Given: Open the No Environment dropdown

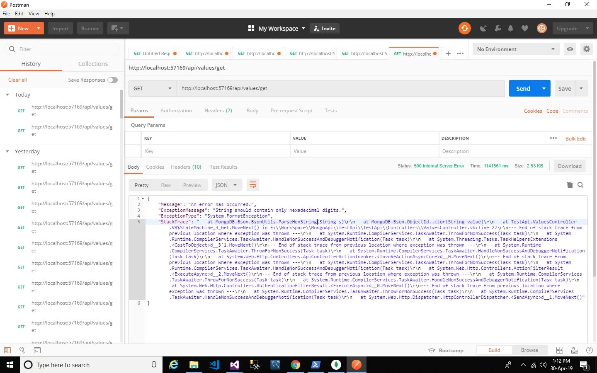Looking at the screenshot, I should click(515, 49).
